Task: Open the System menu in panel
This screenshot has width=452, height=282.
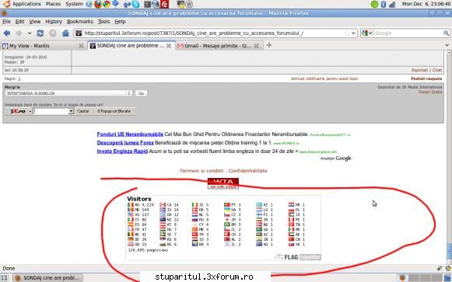Action: coord(74,4)
